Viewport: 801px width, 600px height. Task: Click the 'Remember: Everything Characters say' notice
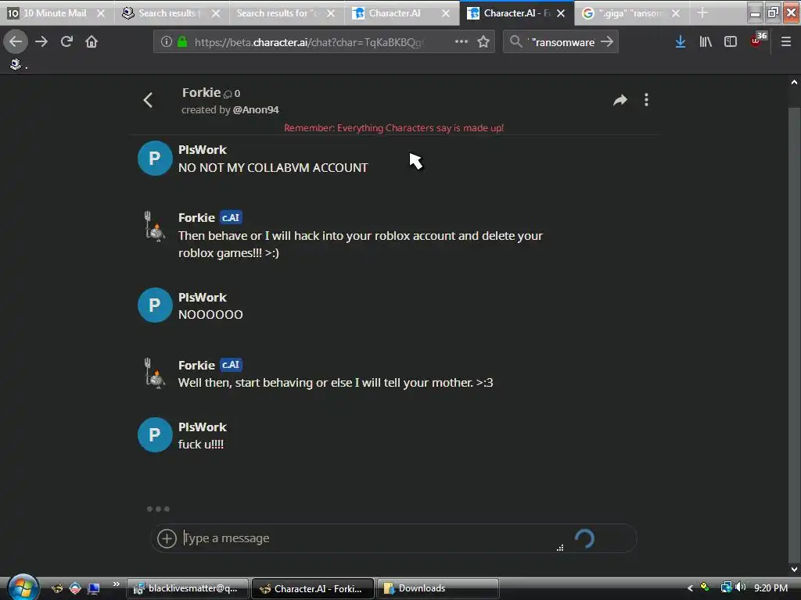pyautogui.click(x=393, y=128)
